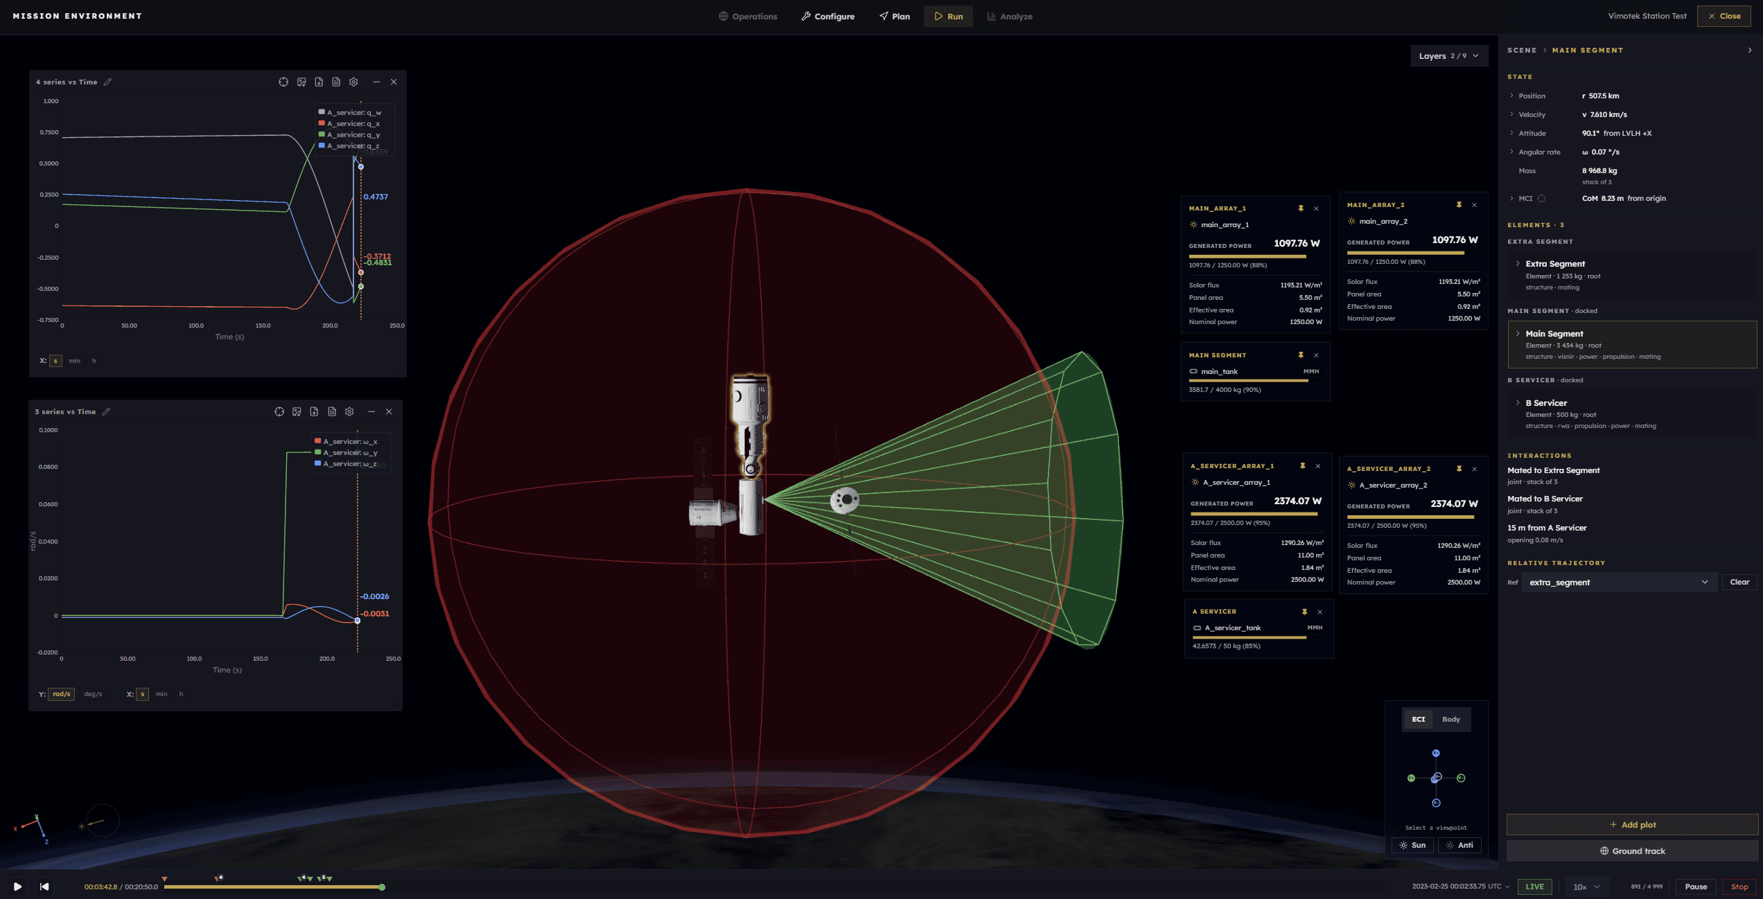This screenshot has width=1763, height=899.
Task: Clear the relative trajectory
Action: point(1739,582)
